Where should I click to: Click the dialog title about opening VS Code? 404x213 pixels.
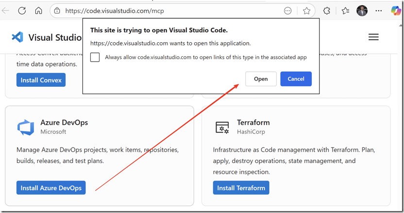click(x=159, y=31)
